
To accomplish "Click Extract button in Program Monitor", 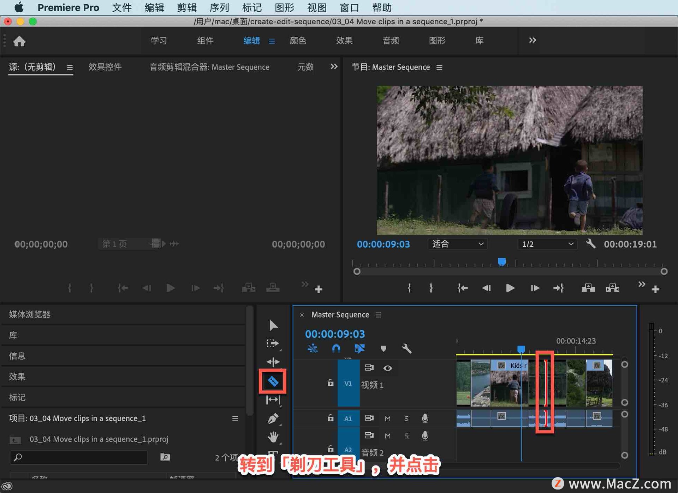I will (x=612, y=288).
